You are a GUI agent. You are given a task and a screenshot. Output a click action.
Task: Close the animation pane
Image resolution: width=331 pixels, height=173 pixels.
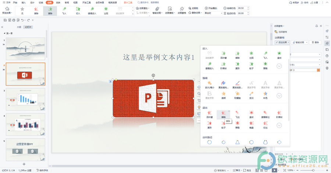pos(321,26)
